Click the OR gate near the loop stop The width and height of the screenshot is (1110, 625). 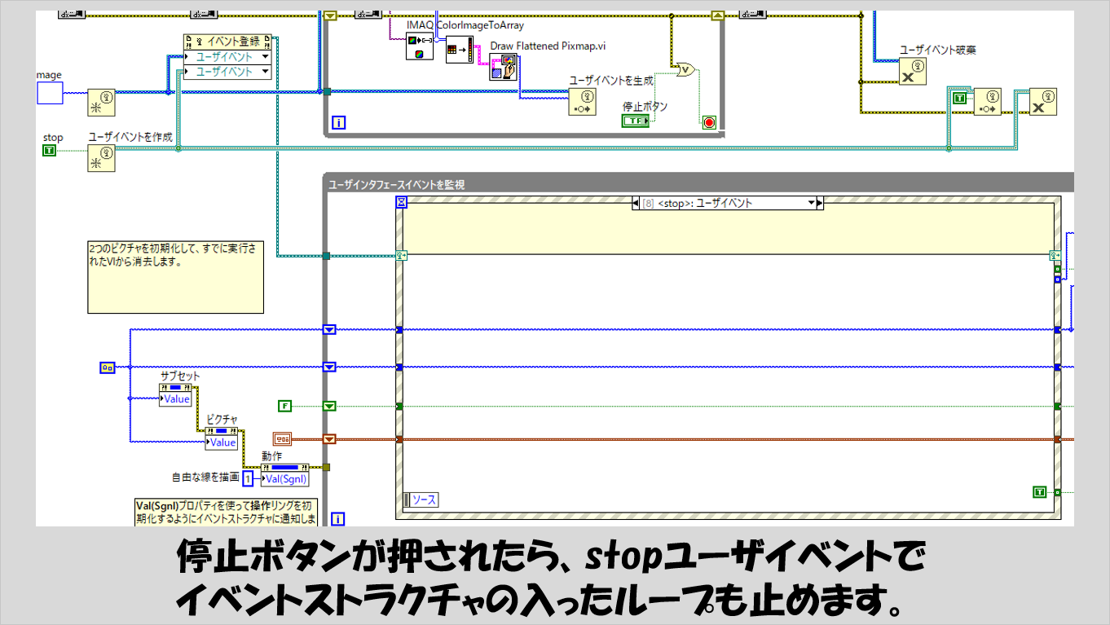coord(685,71)
